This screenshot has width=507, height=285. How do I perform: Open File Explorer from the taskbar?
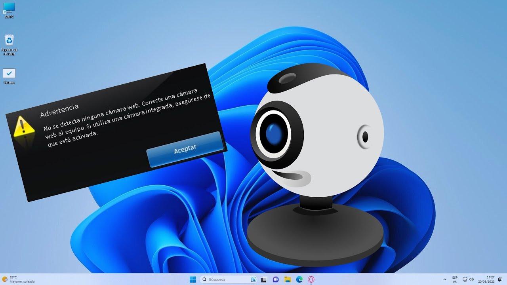pos(288,279)
